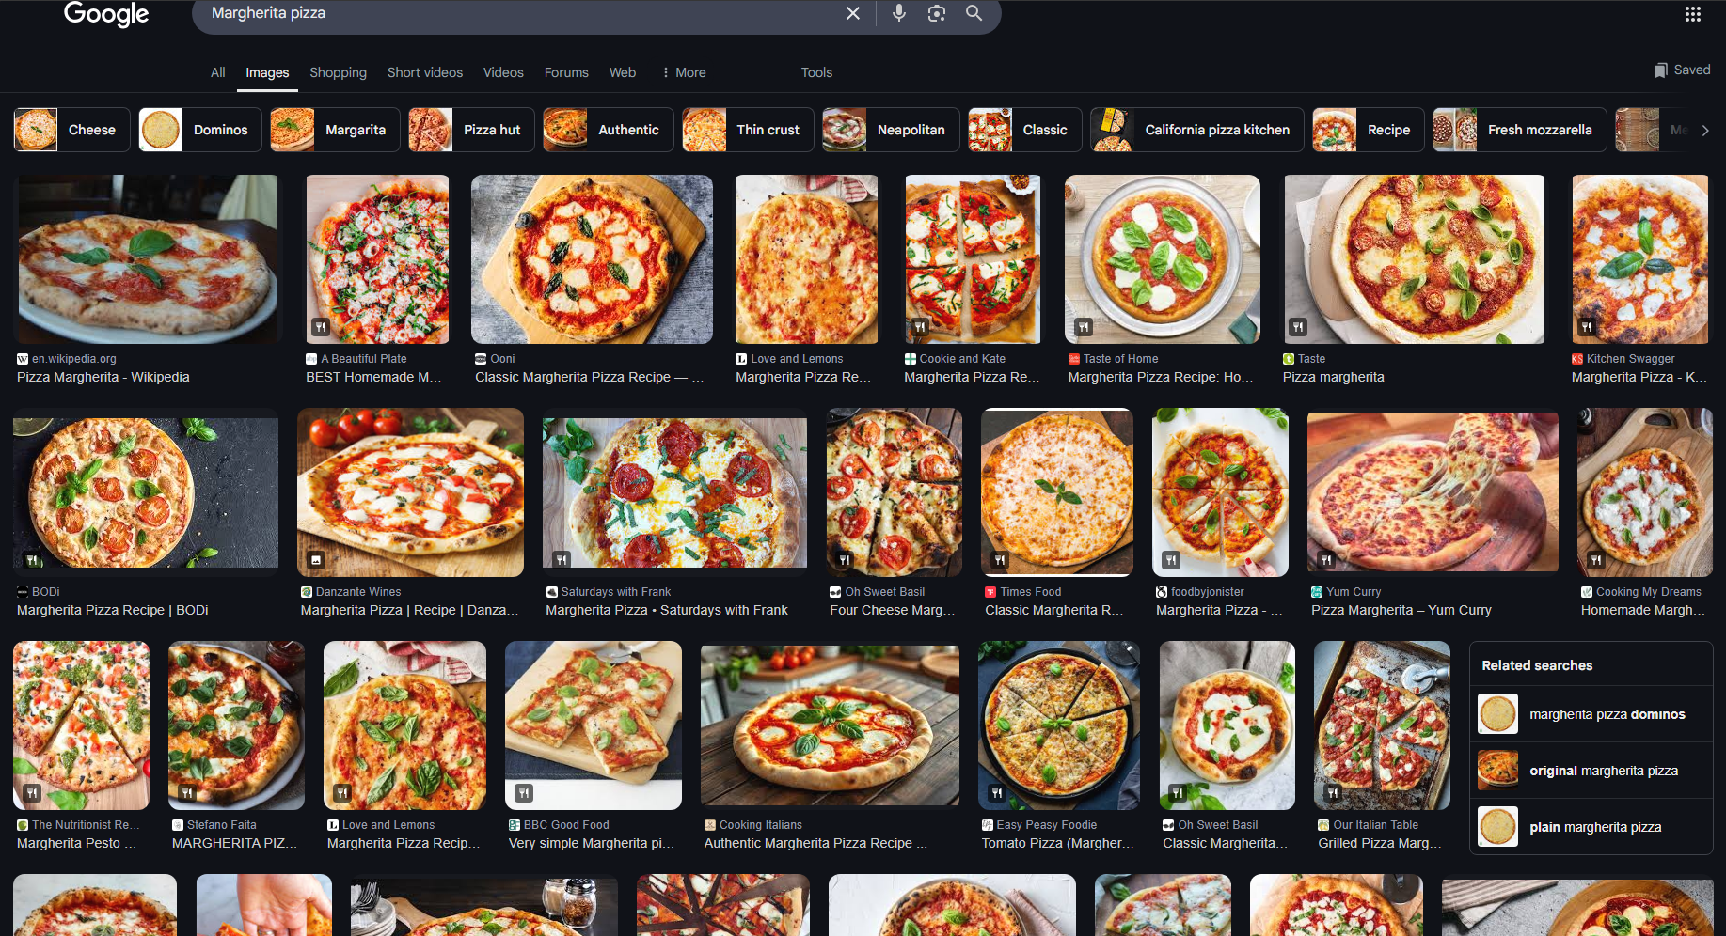
Task: Start voice search with the microphone icon
Action: [899, 13]
